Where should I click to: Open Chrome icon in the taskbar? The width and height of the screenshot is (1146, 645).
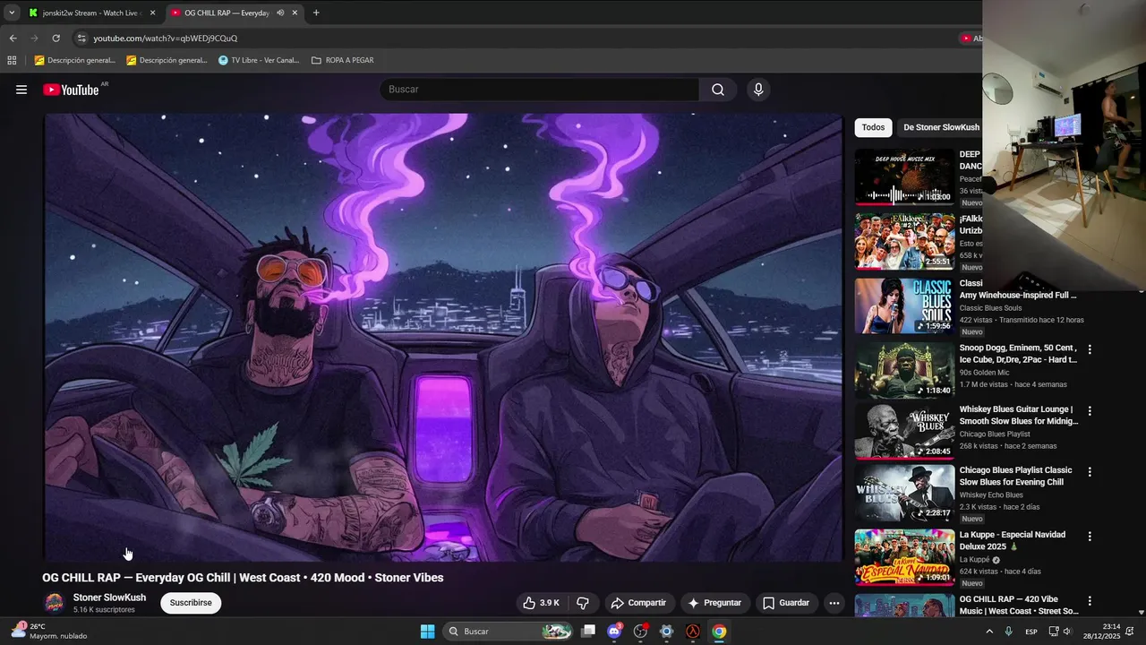tap(719, 632)
